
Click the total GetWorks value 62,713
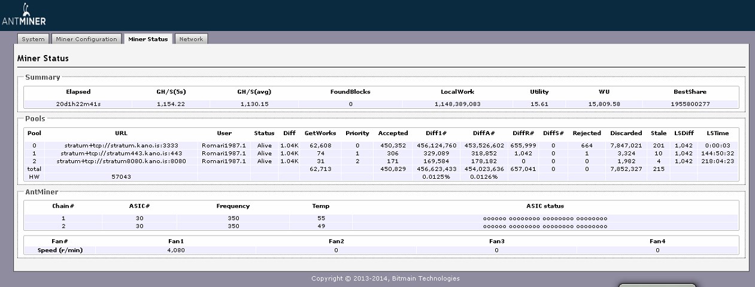[x=320, y=169]
